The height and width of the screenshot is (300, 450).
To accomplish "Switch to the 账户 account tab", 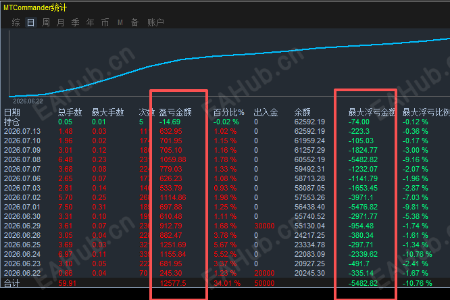I will click(155, 22).
